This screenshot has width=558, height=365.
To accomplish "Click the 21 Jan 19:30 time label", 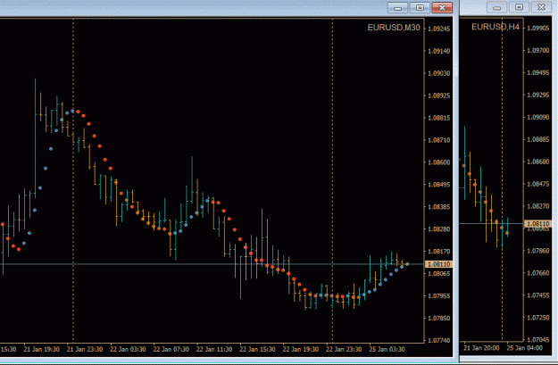I will pos(41,349).
